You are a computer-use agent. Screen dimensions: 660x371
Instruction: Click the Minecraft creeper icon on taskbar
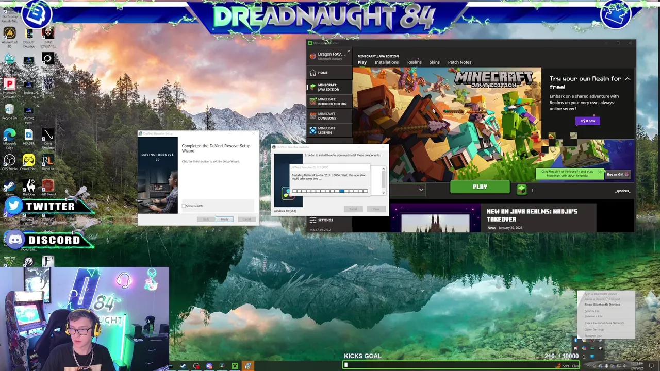pos(235,366)
